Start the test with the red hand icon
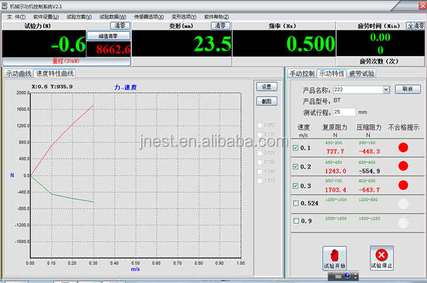The height and width of the screenshot is (283, 427). point(335,258)
